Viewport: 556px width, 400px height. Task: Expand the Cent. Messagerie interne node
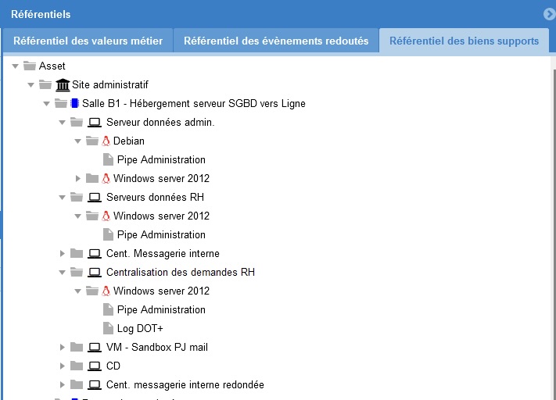click(x=63, y=253)
